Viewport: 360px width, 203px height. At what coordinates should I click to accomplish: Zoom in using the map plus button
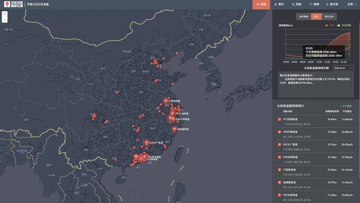pyautogui.click(x=4, y=14)
